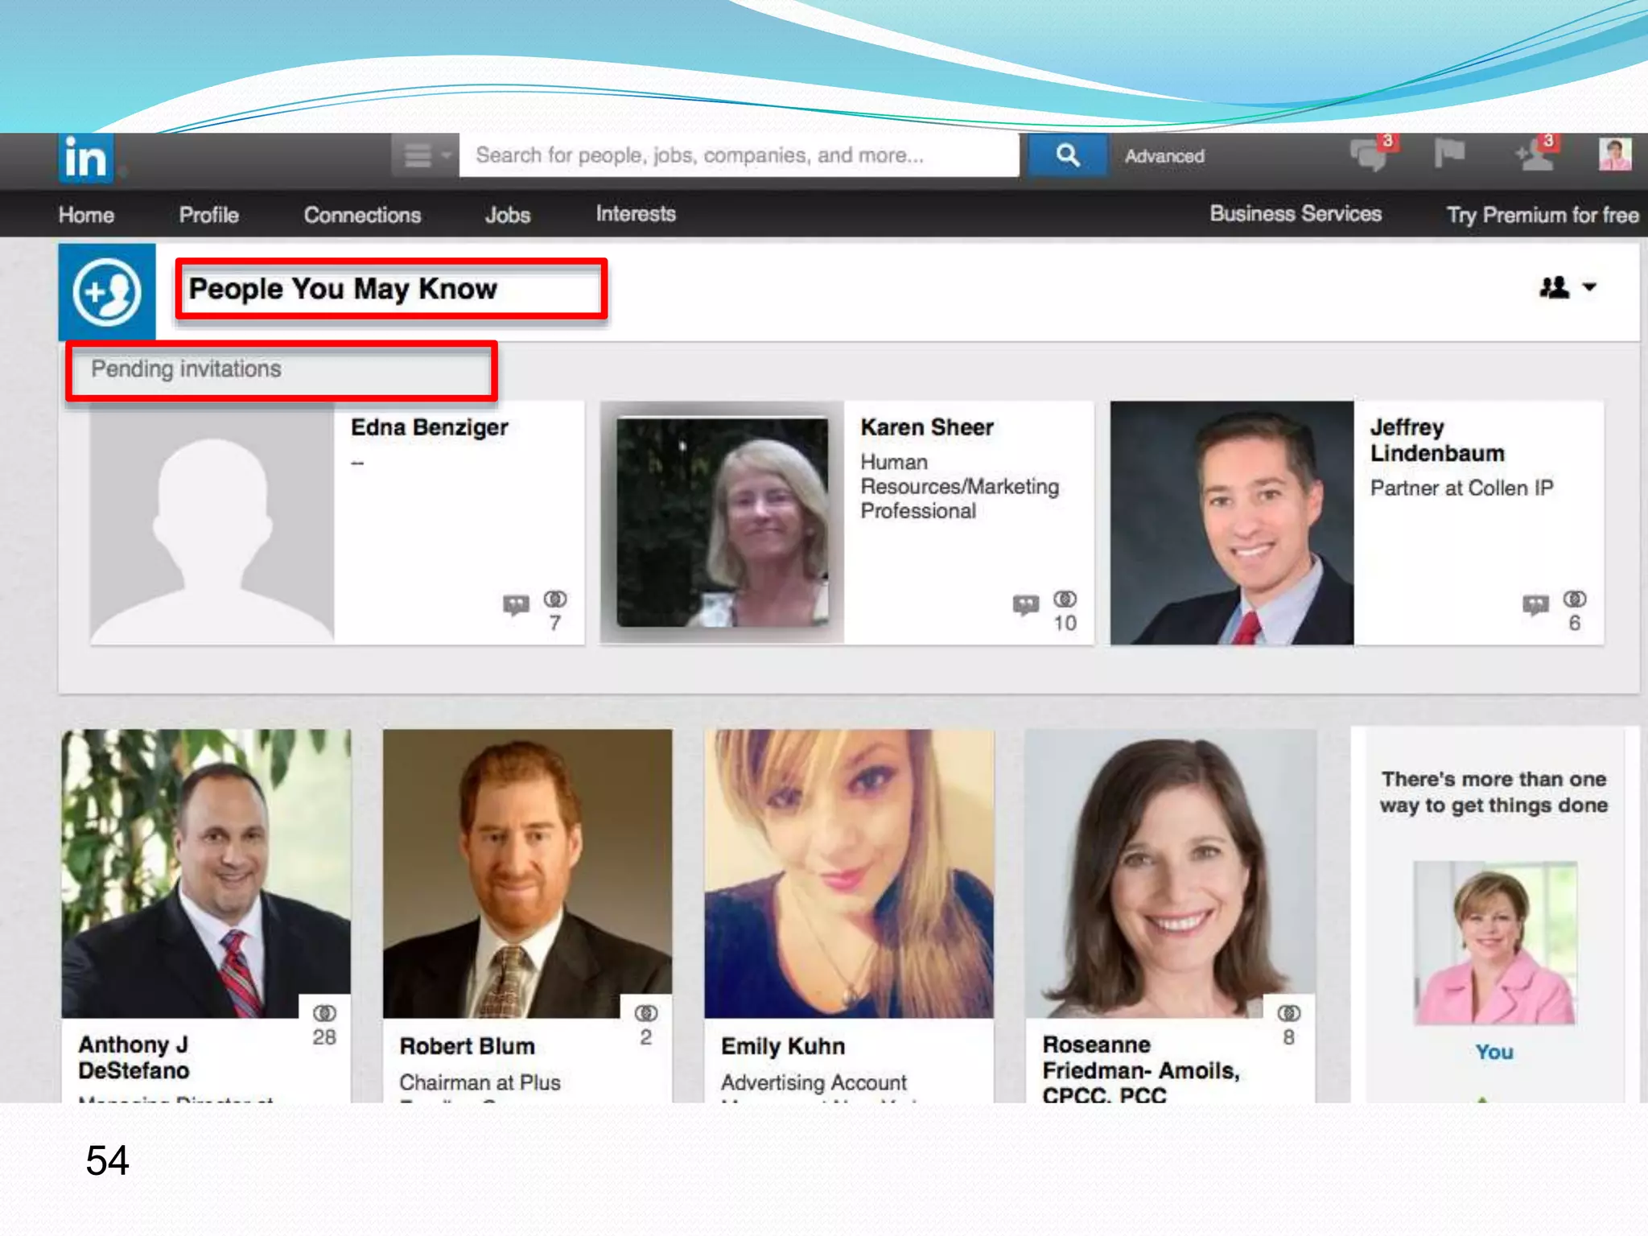Click the blue search magnifier button
Image resolution: width=1648 pixels, height=1236 pixels.
click(x=1067, y=155)
